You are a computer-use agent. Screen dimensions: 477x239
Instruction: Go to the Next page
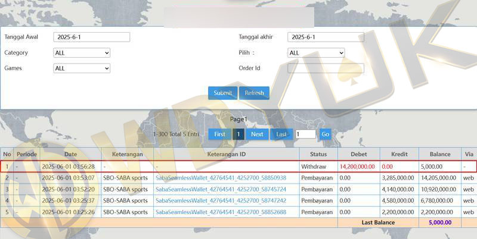[x=257, y=134]
